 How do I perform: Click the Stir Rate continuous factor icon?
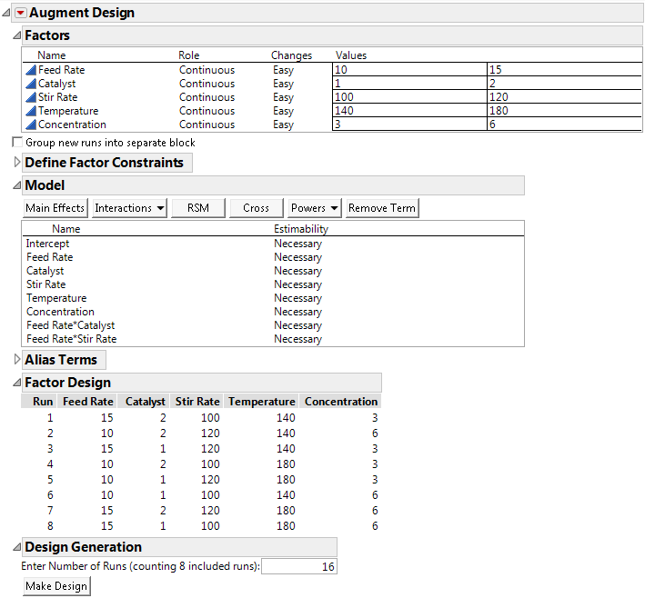point(31,97)
